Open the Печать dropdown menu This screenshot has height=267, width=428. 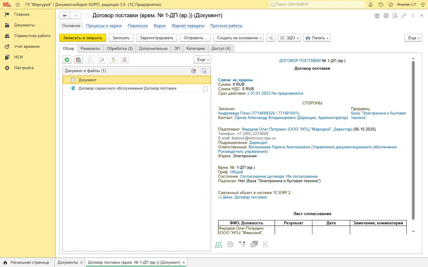(317, 38)
